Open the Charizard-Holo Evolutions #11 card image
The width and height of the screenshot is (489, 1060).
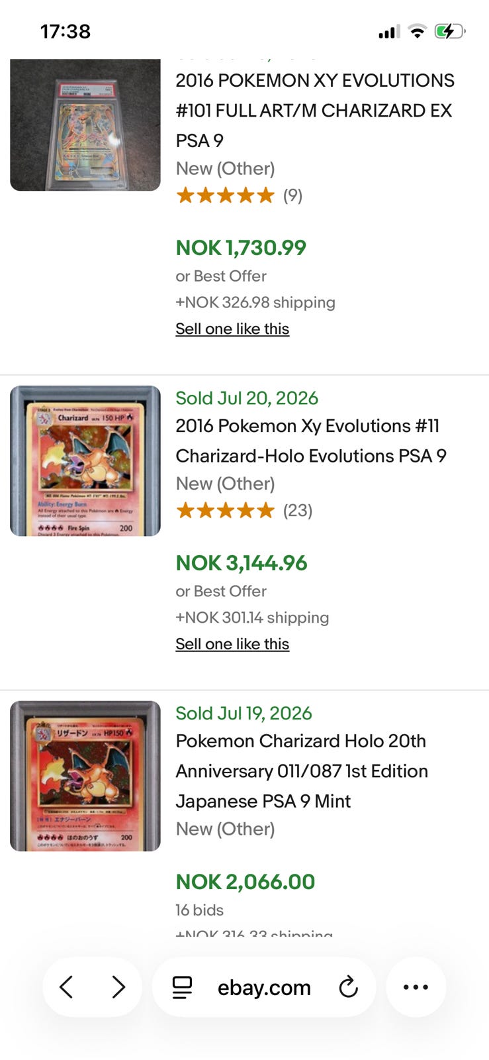tap(85, 460)
